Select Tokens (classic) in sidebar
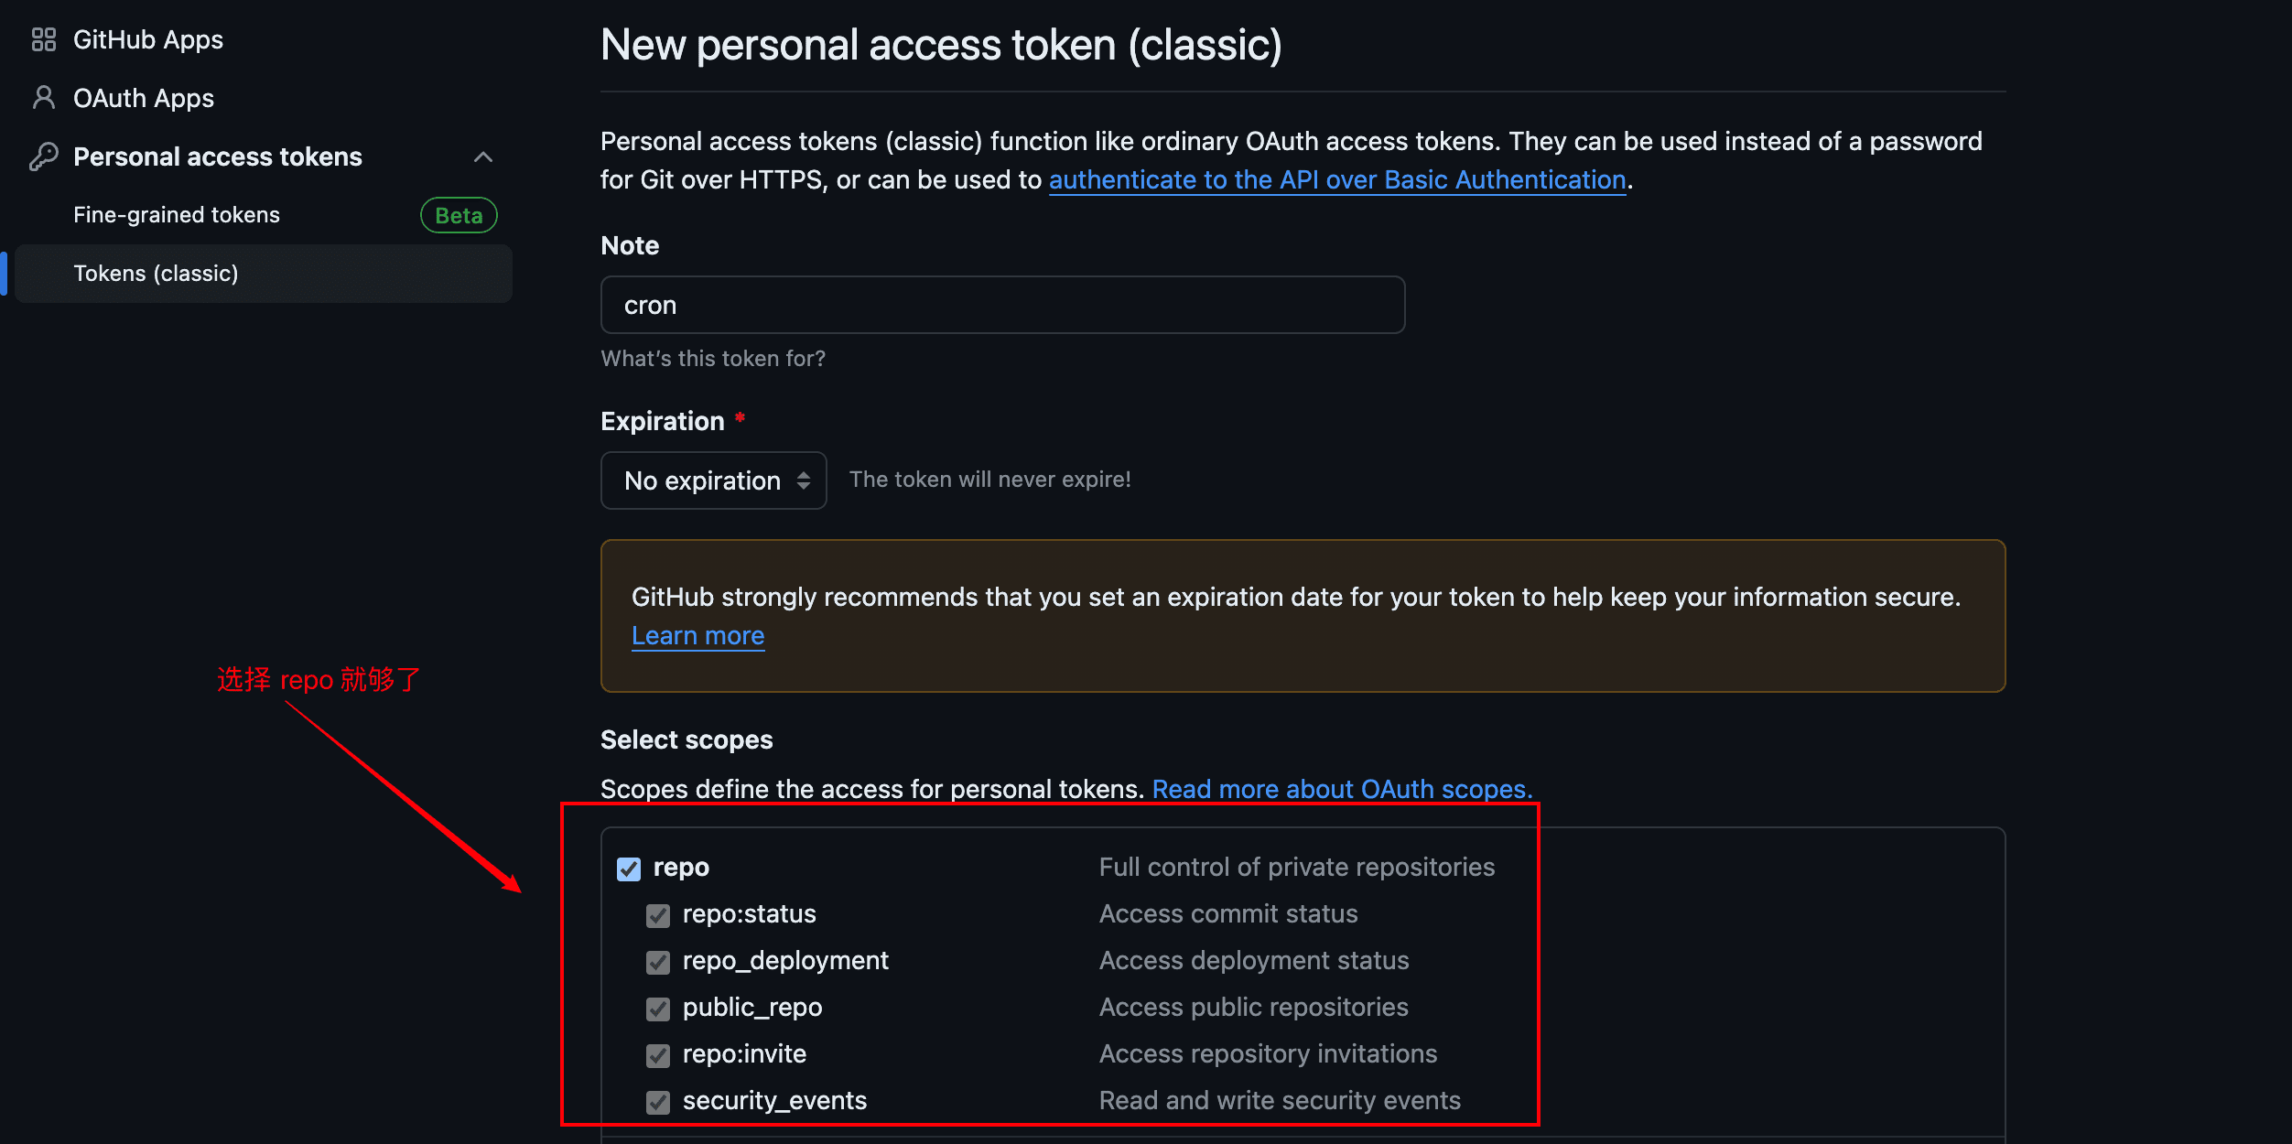The width and height of the screenshot is (2292, 1144). [x=156, y=274]
